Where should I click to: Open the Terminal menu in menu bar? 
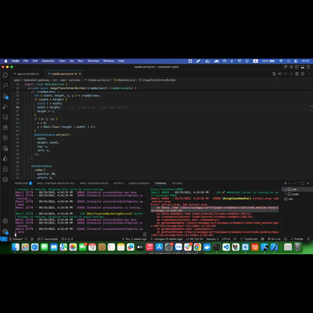tap(93, 61)
